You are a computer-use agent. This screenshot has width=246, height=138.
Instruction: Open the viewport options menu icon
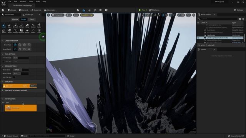tap(48, 15)
